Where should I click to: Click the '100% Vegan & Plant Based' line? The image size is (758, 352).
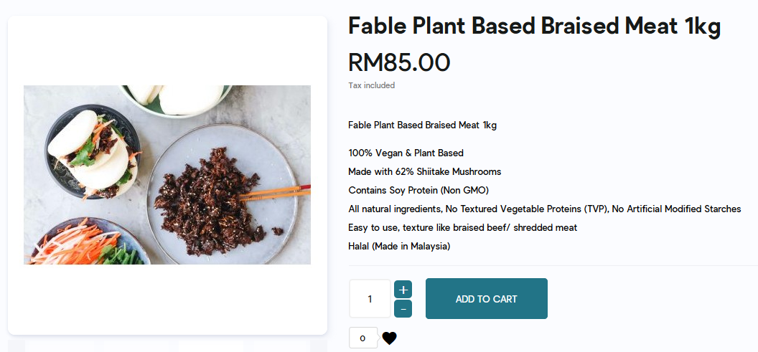pyautogui.click(x=406, y=153)
